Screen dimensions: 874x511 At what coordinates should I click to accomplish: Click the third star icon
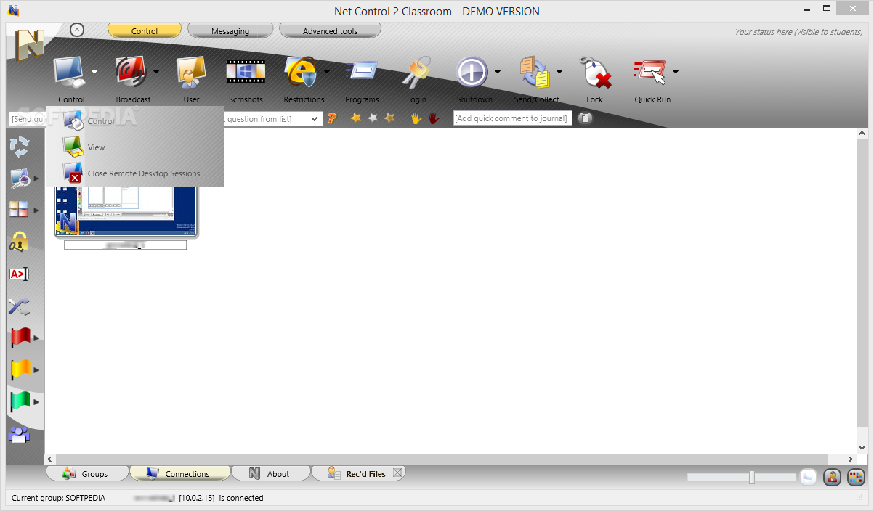point(389,118)
